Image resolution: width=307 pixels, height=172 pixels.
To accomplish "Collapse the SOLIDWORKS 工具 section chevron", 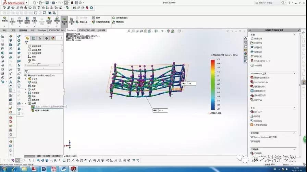I will click(294, 73).
